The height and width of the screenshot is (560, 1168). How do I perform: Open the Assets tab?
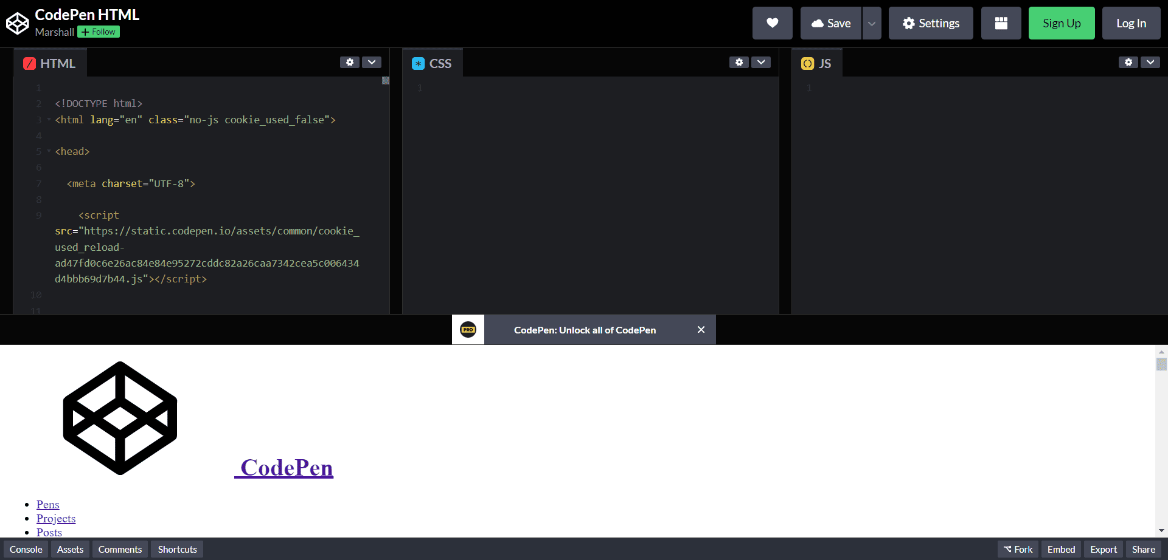[x=70, y=549]
